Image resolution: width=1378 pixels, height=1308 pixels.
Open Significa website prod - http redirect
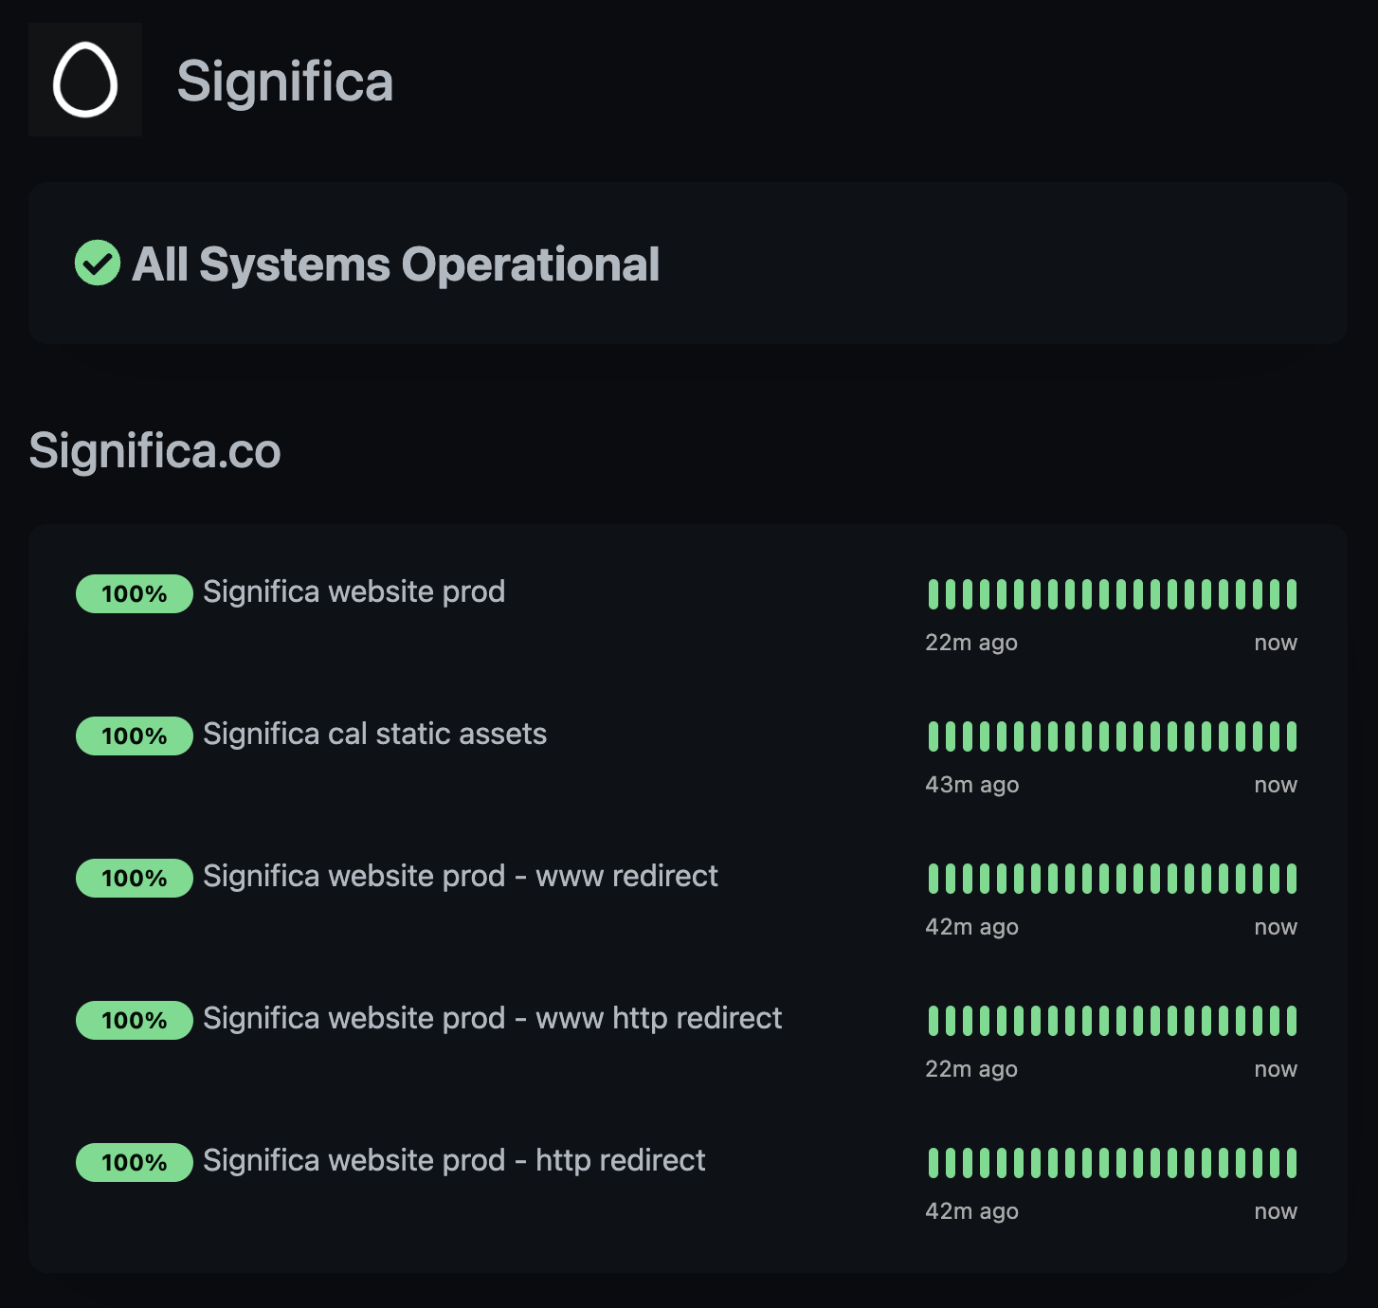click(x=454, y=1160)
